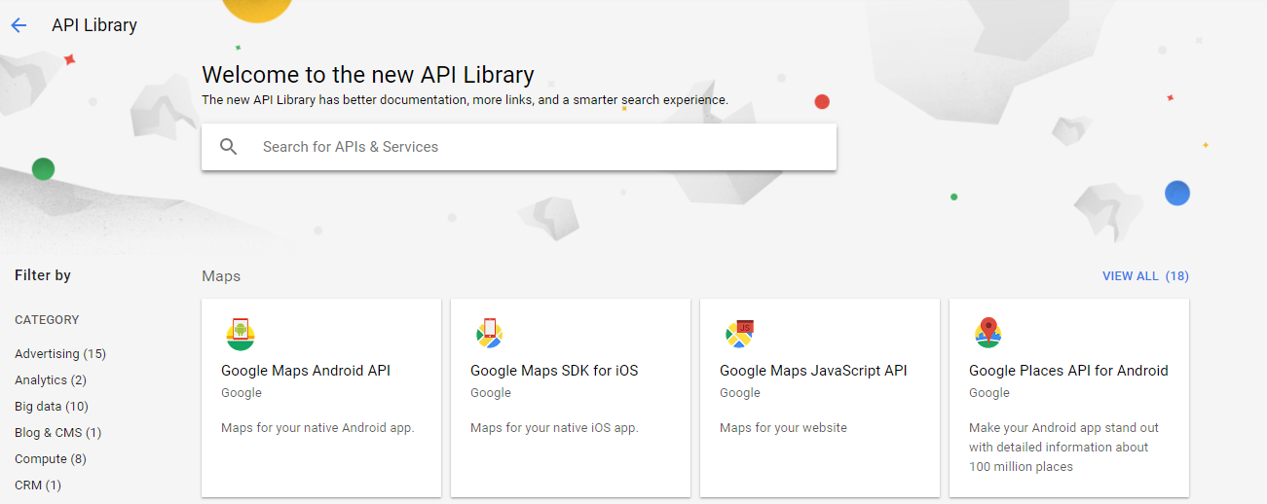Click the CATEGORY filter heading
1267x504 pixels.
tap(47, 320)
